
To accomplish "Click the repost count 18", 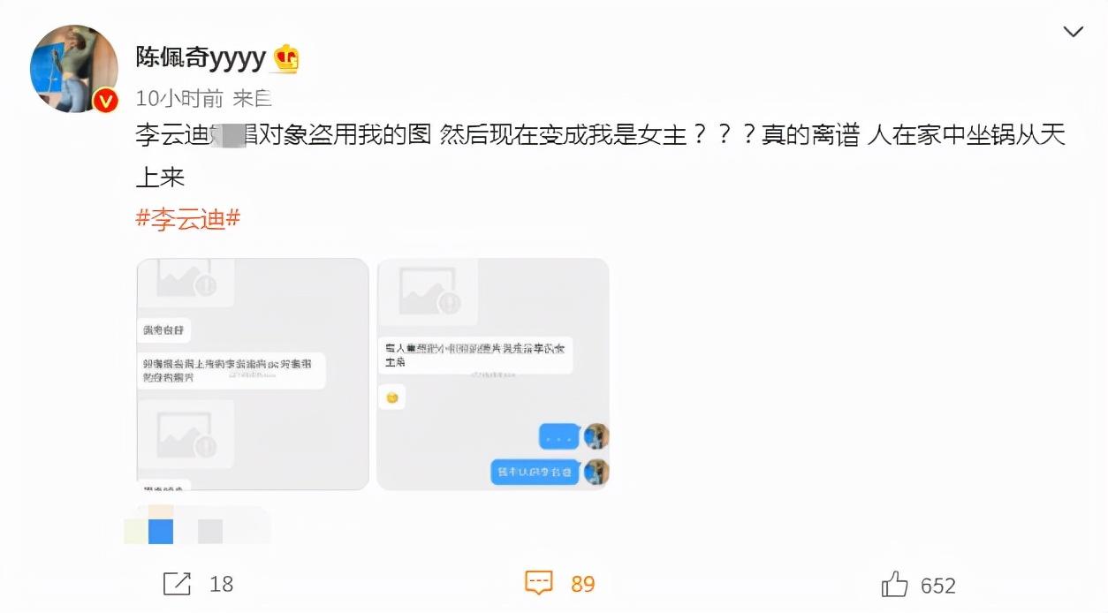I will pyautogui.click(x=222, y=585).
